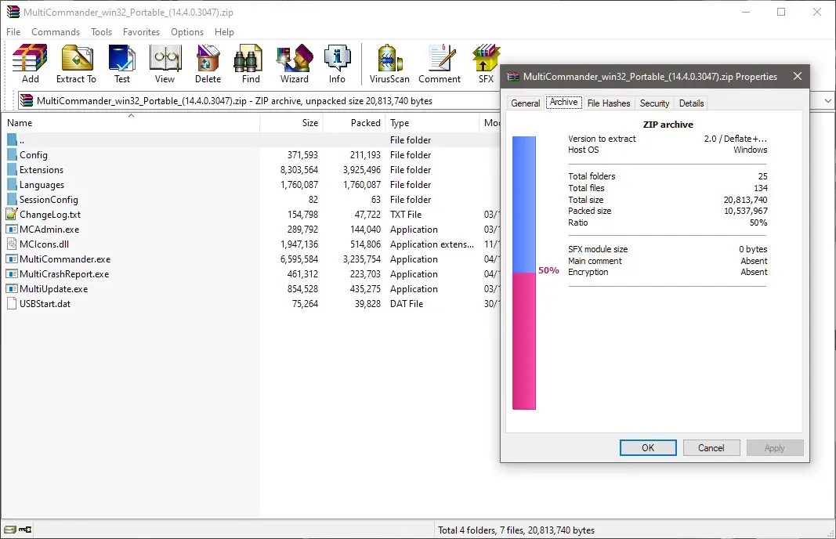Sort by the Size column header

tap(291, 123)
